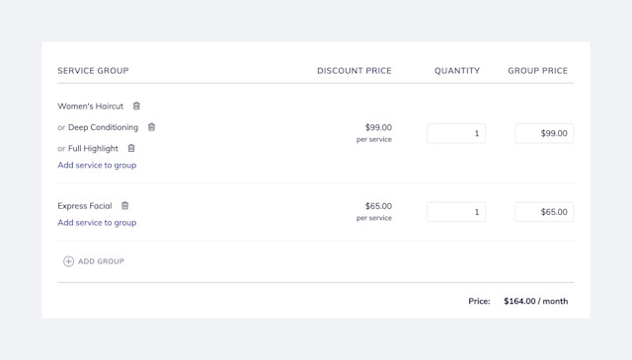
Task: Add service to the Express Facial group
Action: (x=97, y=223)
